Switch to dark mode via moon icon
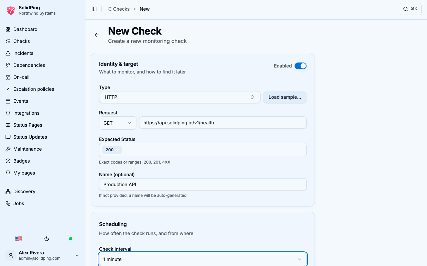This screenshot has width=427, height=266. click(x=47, y=239)
